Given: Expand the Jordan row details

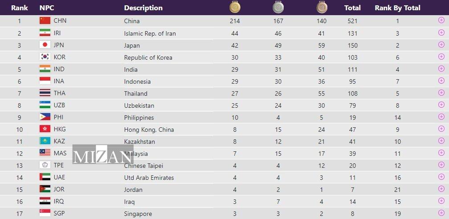Looking at the screenshot, I should [x=441, y=189].
